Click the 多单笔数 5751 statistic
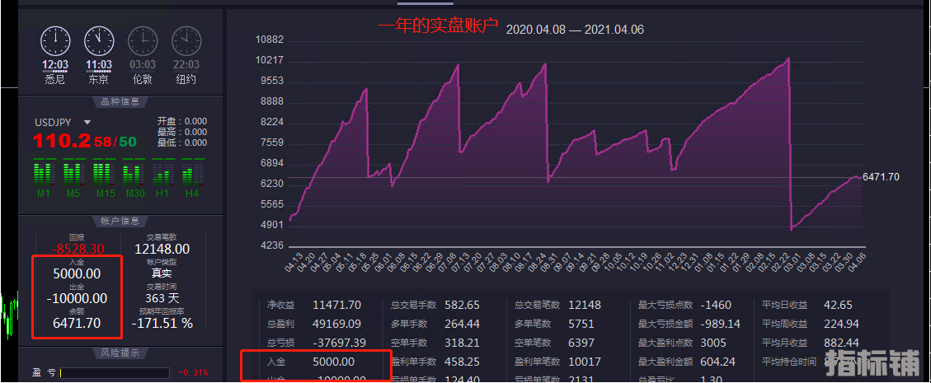The width and height of the screenshot is (931, 383). pos(555,325)
